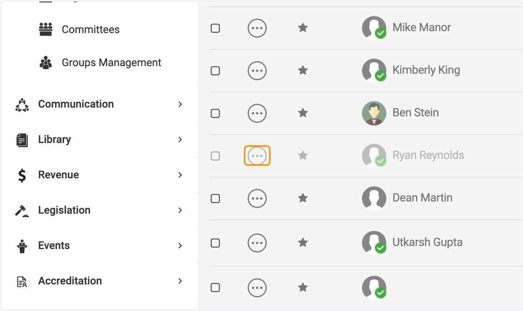Image resolution: width=523 pixels, height=311 pixels.
Task: Open the Groups Management menu item
Action: [x=112, y=63]
